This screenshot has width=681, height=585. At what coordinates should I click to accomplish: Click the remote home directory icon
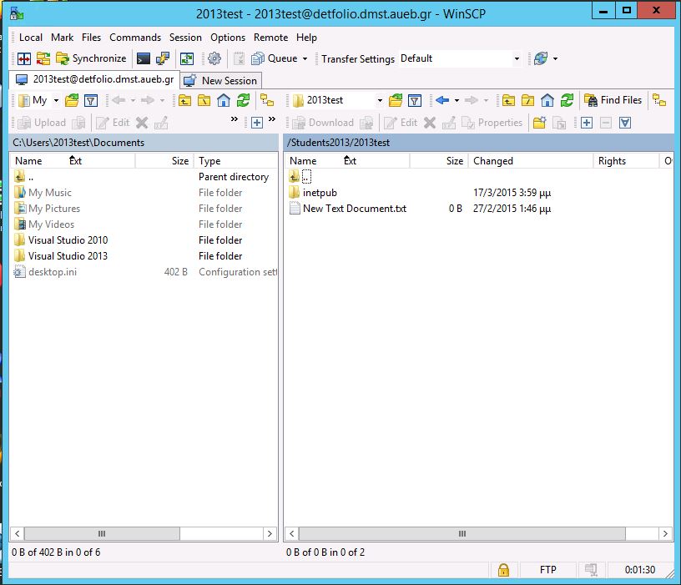(x=547, y=101)
